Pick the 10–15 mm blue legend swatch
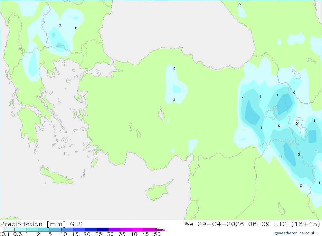Viewport: 322px width, 236px height. pos(67,230)
